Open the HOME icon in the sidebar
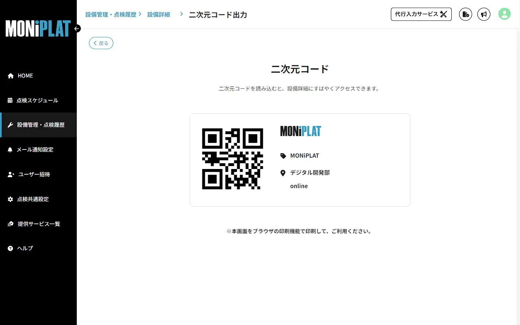 10,76
